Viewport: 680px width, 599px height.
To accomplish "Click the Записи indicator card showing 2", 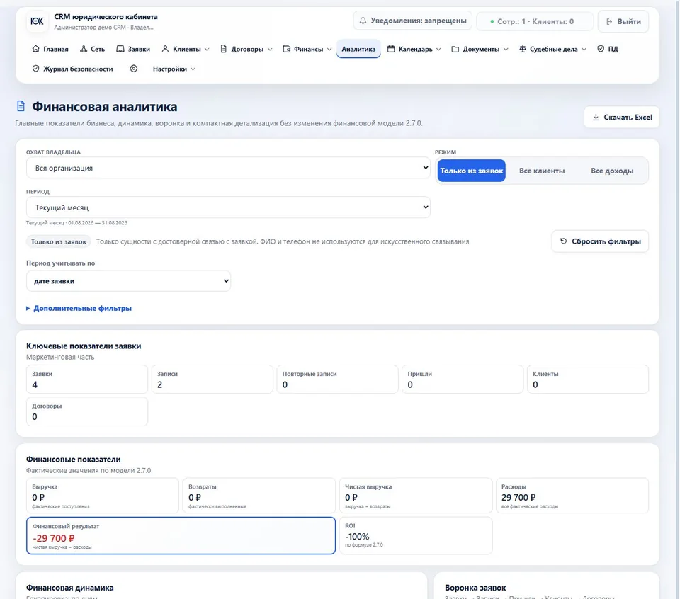I will click(x=212, y=380).
